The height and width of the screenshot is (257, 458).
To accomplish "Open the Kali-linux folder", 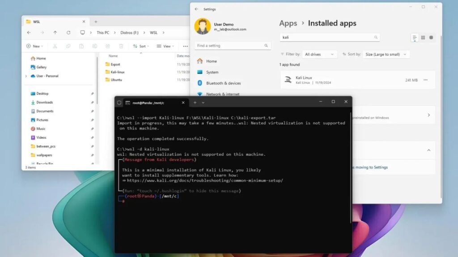I will click(117, 72).
